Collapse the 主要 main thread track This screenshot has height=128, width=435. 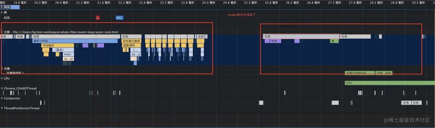(2, 32)
